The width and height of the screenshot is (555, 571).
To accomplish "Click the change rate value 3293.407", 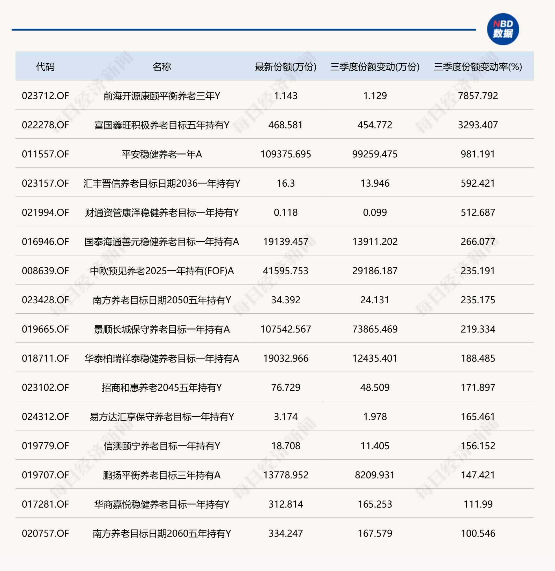I will [x=478, y=125].
